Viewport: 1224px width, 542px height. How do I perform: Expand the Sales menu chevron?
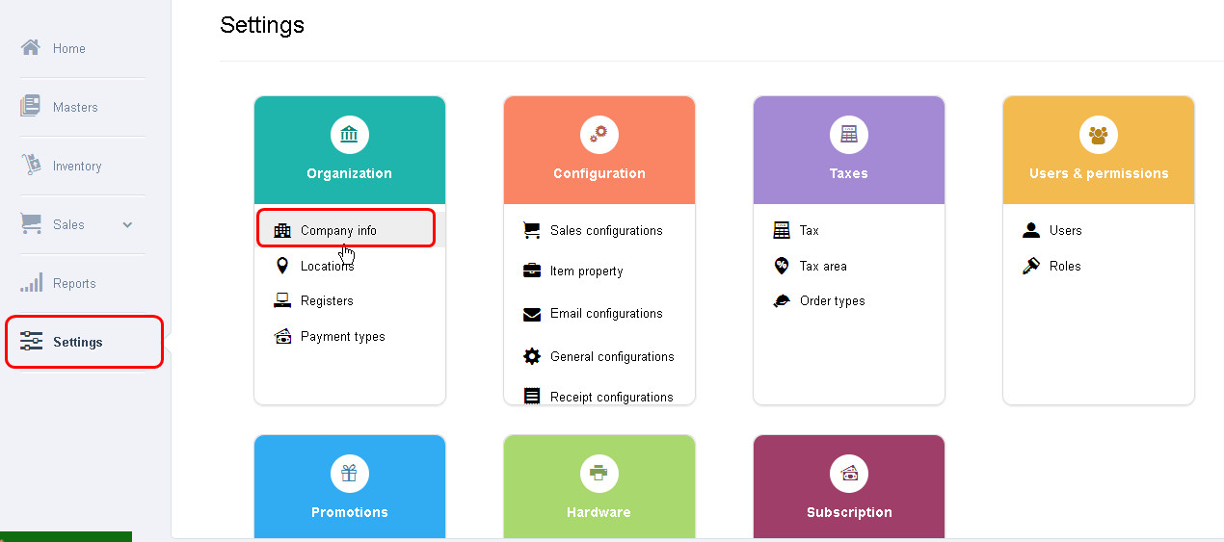[x=127, y=224]
